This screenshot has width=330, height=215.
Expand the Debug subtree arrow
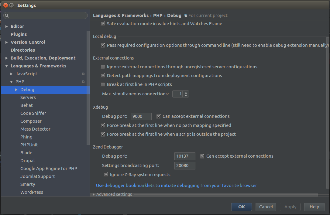tap(16, 90)
